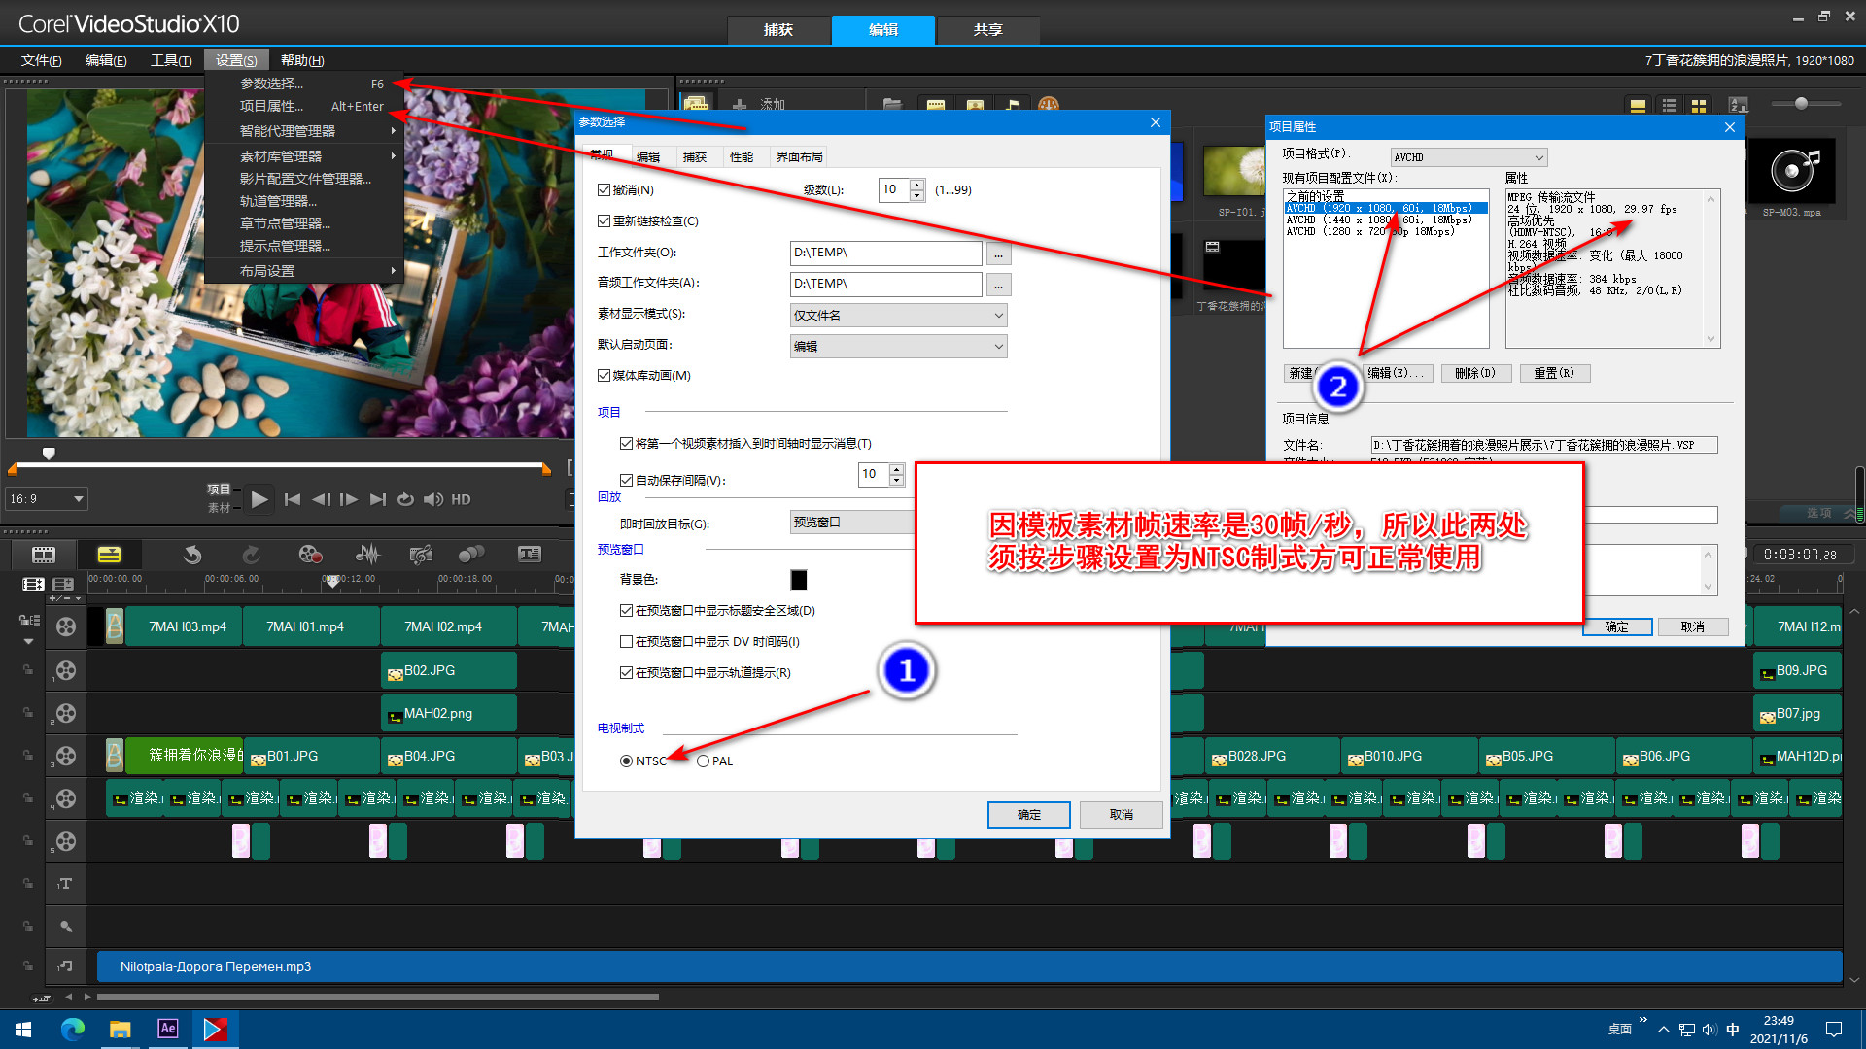Screen dimensions: 1866x1049
Task: Open 默认启动页面 dropdown
Action: point(898,347)
